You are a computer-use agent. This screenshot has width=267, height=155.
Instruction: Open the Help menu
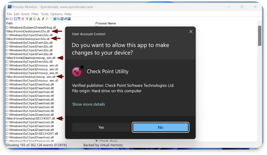[x=68, y=14]
